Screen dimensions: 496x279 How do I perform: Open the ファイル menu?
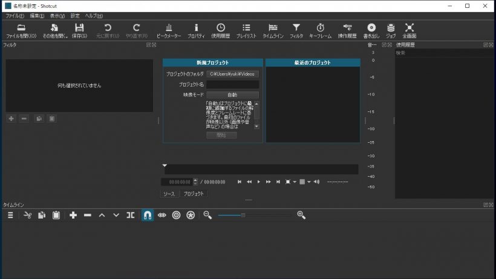point(15,16)
